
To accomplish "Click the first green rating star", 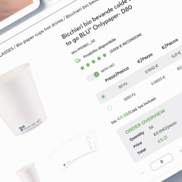I will coord(82,68).
